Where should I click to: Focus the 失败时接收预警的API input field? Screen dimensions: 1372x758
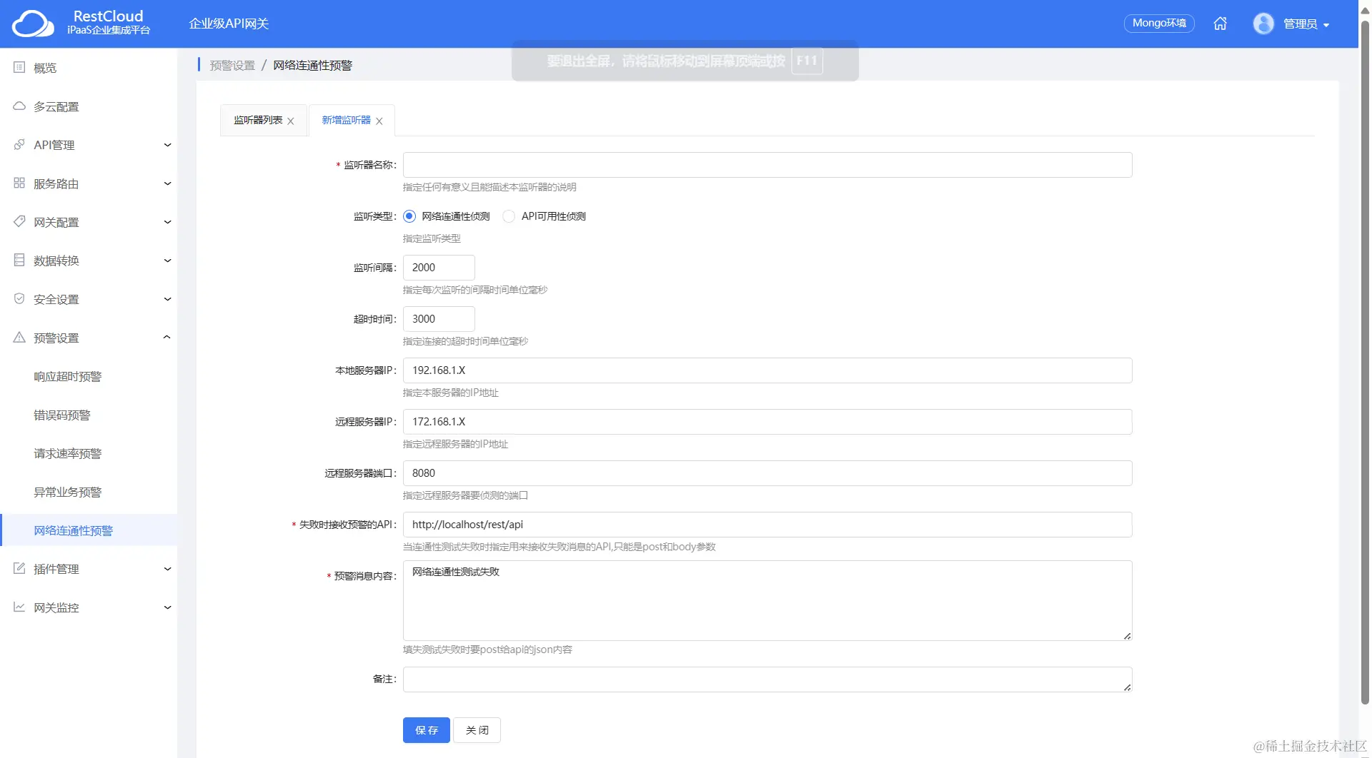tap(767, 525)
